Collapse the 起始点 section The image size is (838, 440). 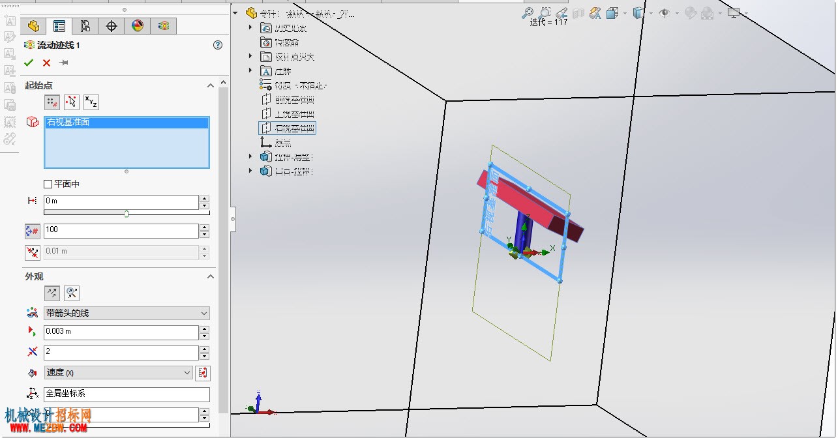[210, 85]
